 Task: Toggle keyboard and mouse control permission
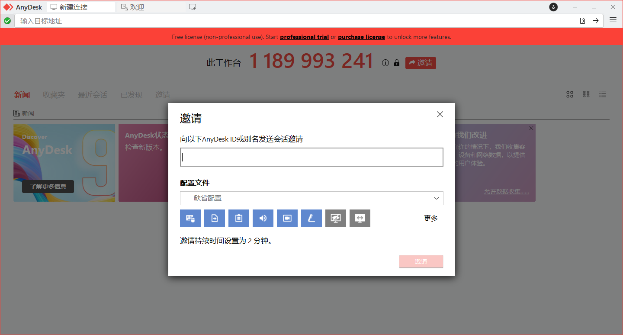click(x=190, y=218)
